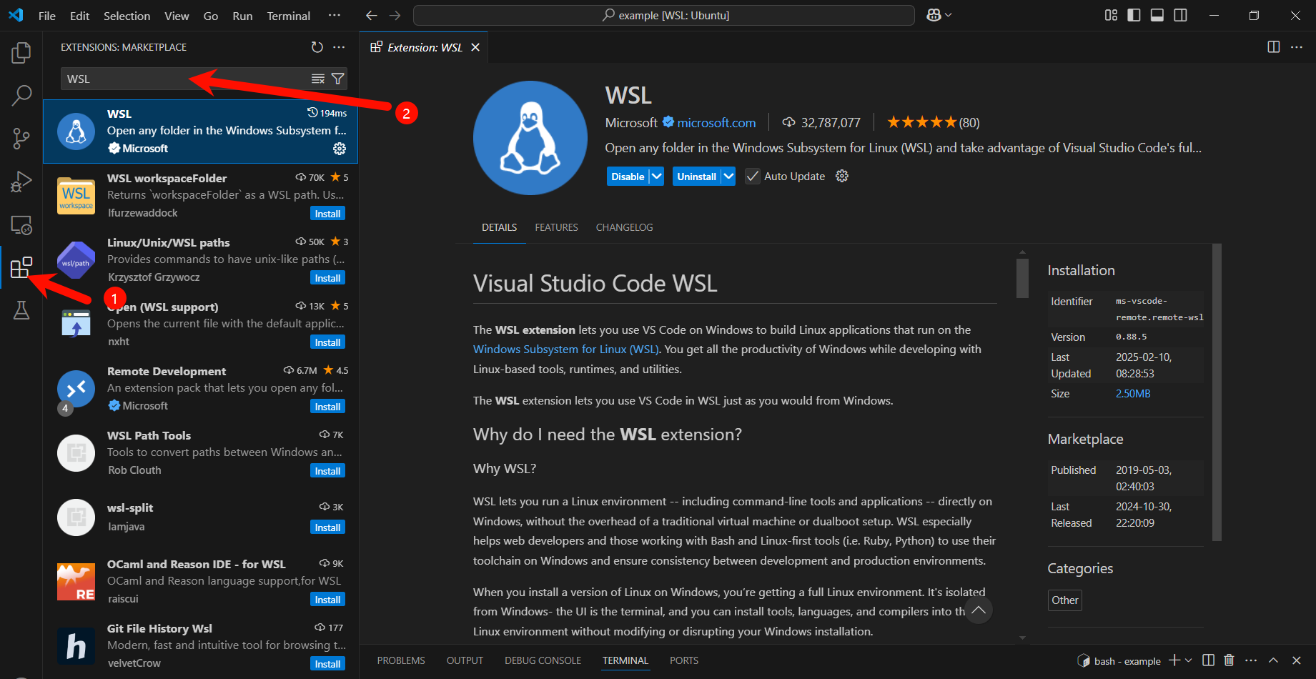The image size is (1316, 679).
Task: Clear extensions search results icon
Action: tap(318, 79)
